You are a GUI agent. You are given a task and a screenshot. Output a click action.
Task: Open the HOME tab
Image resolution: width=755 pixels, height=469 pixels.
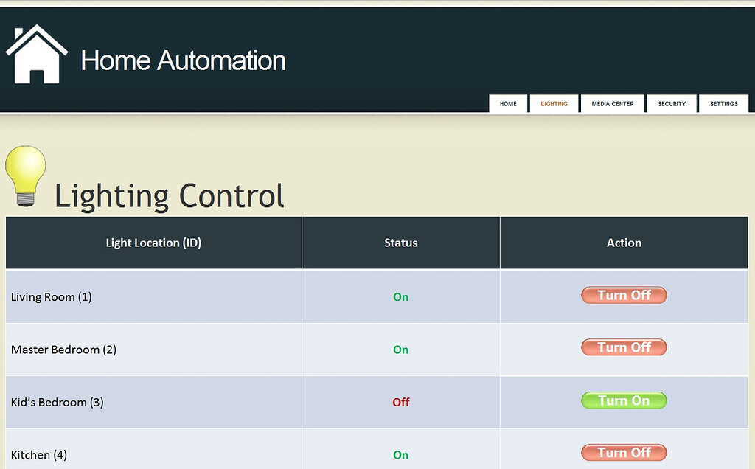click(508, 103)
